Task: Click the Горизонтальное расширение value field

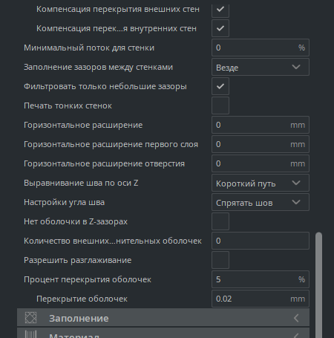Action: [261, 125]
